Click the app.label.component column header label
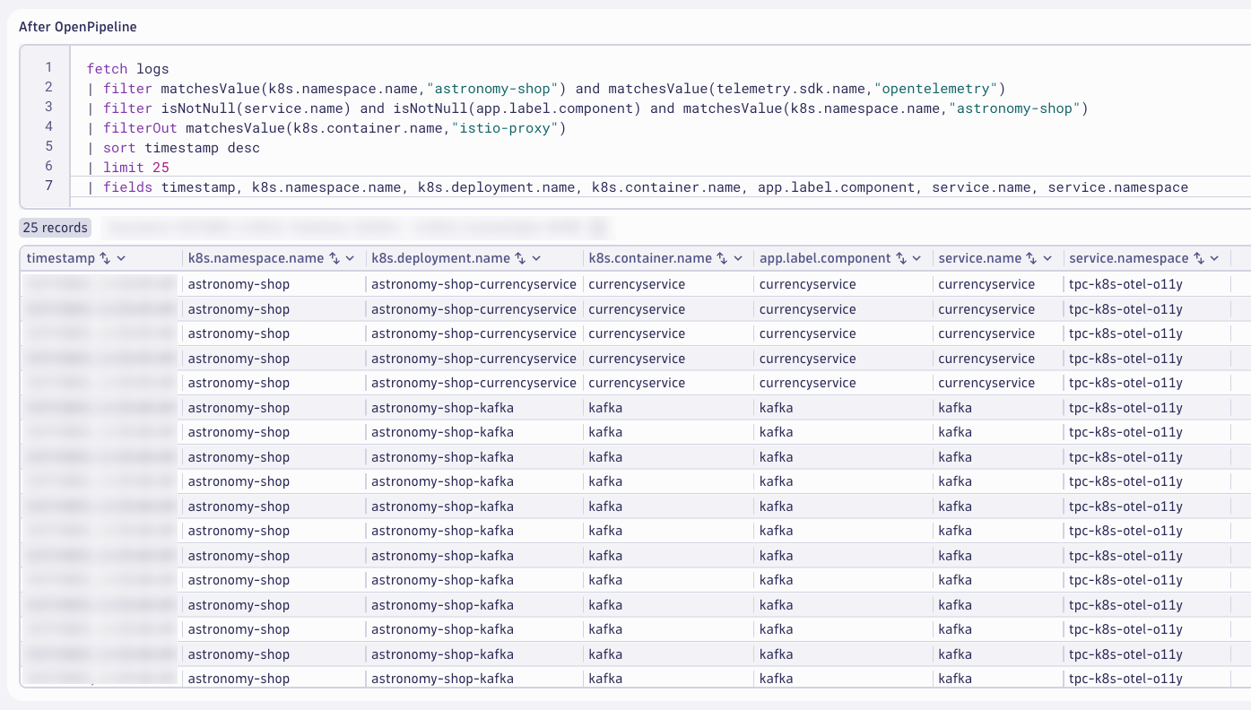This screenshot has width=1251, height=710. pyautogui.click(x=825, y=258)
